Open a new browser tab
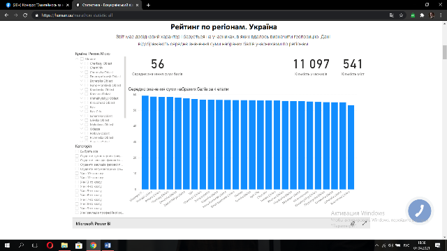This screenshot has width=447, height=251. pyautogui.click(x=148, y=5)
